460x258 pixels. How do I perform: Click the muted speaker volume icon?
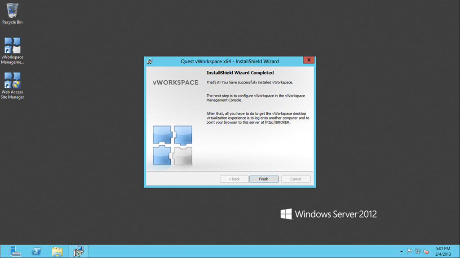coord(426,251)
